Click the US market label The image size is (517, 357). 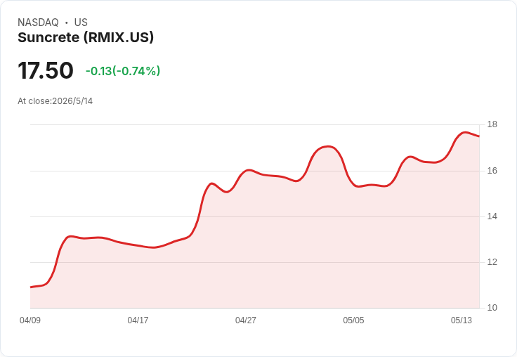point(81,22)
